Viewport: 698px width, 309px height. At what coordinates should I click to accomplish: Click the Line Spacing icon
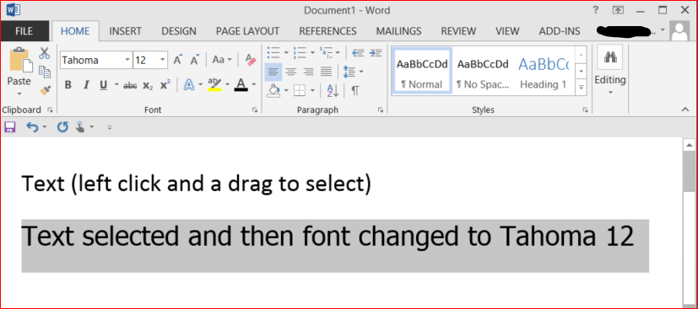349,72
